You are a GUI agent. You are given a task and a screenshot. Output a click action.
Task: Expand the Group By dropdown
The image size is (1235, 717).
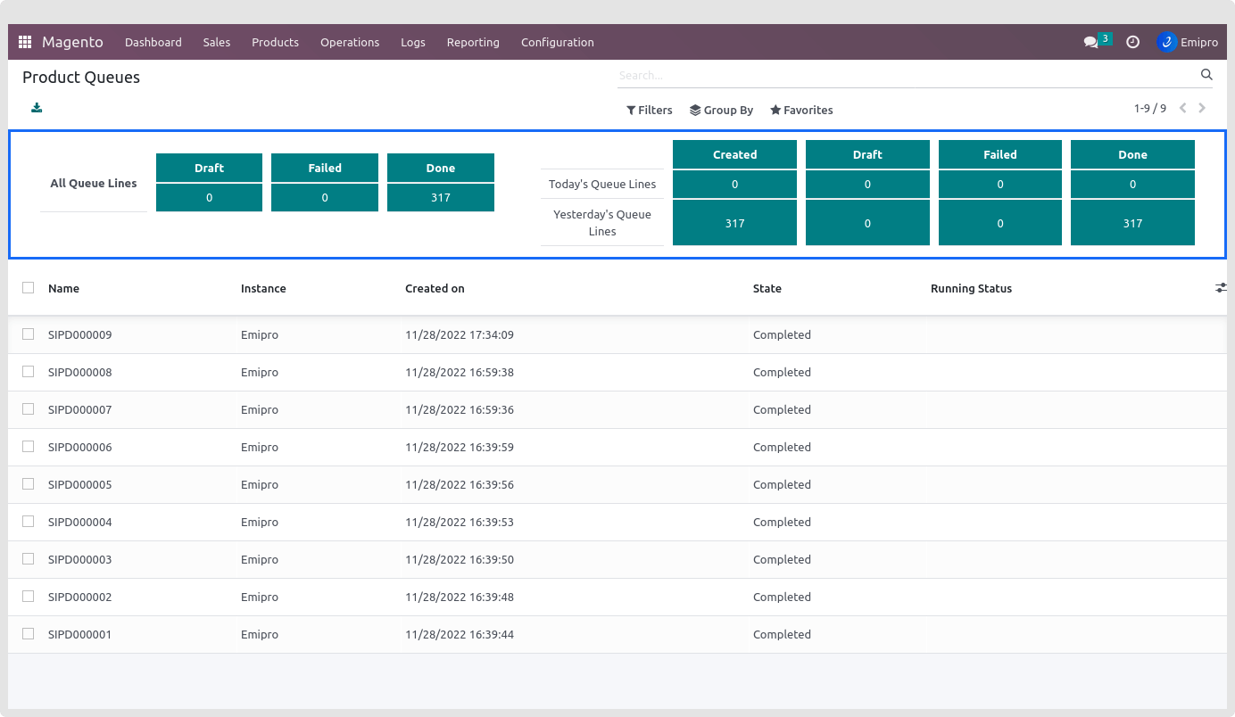click(x=721, y=111)
